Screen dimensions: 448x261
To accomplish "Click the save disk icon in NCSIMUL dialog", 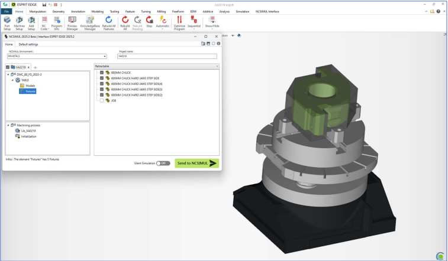I will pyautogui.click(x=208, y=44).
